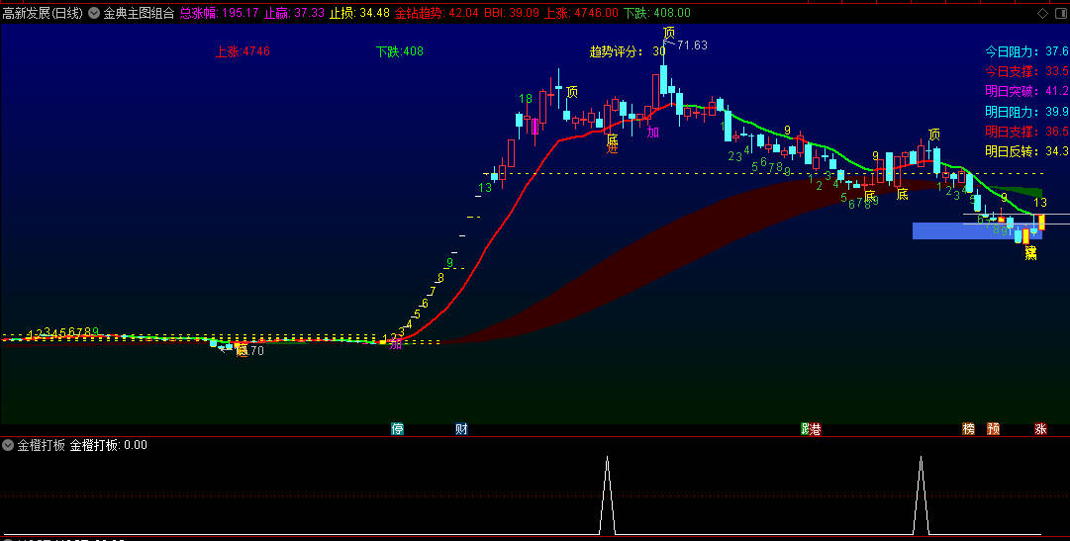This screenshot has width=1070, height=541.
Task: Click the green 18 count marker
Action: (525, 99)
